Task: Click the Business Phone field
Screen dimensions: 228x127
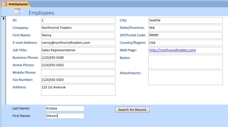Action: (x=78, y=58)
